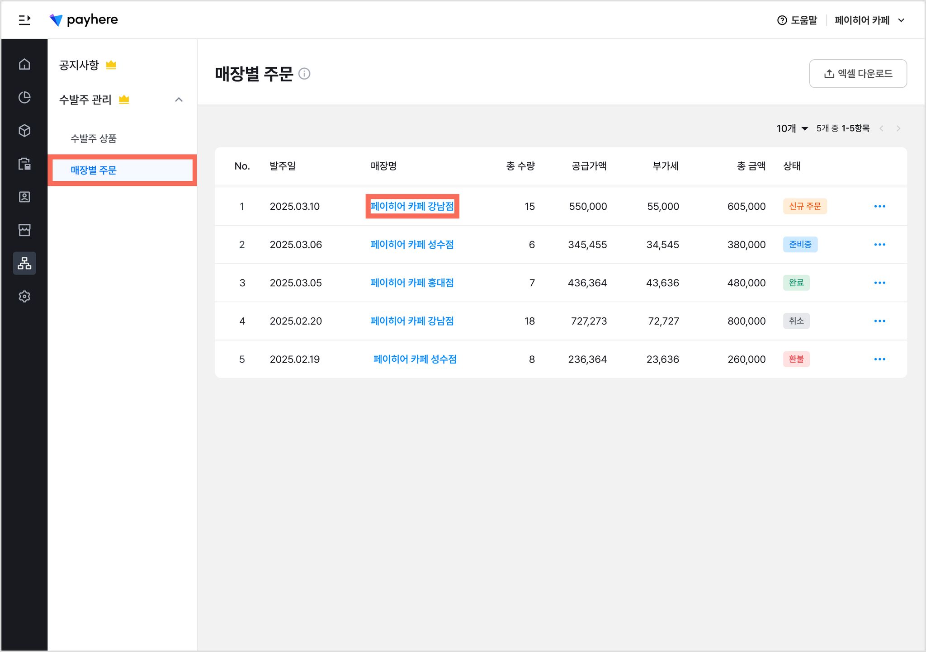Select the 수발주 관리 menu label
The width and height of the screenshot is (926, 652).
(85, 99)
